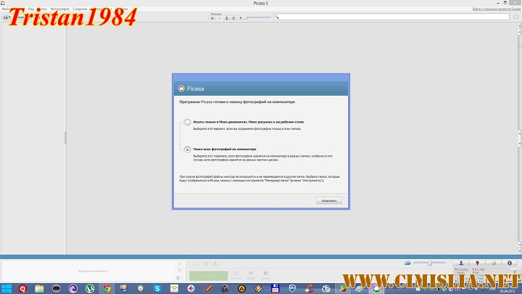
Task: Open Google Chrome from the taskbar
Action: (107, 288)
